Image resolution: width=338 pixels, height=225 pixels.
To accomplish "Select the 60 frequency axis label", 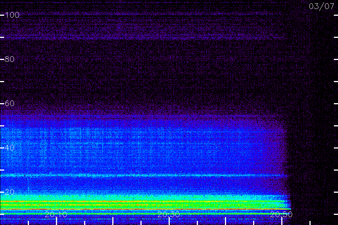I will pyautogui.click(x=9, y=103).
